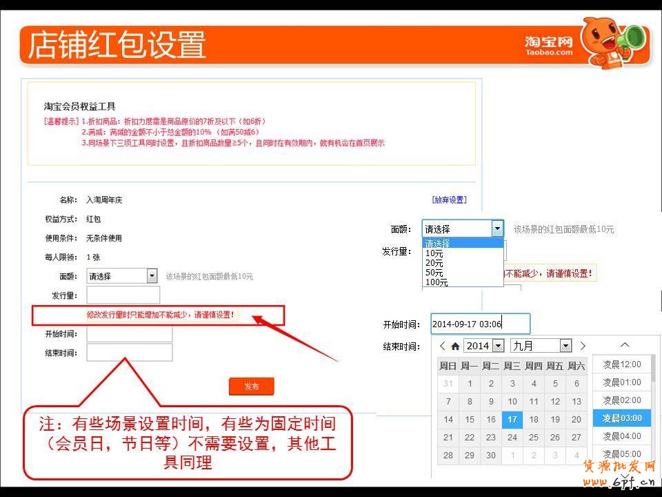Pick highlighted date 17 in calendar
The height and width of the screenshot is (497, 662).
tap(512, 419)
